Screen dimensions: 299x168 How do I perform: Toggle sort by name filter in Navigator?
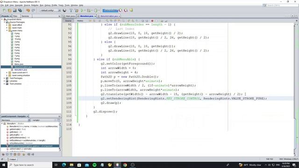point(28,154)
